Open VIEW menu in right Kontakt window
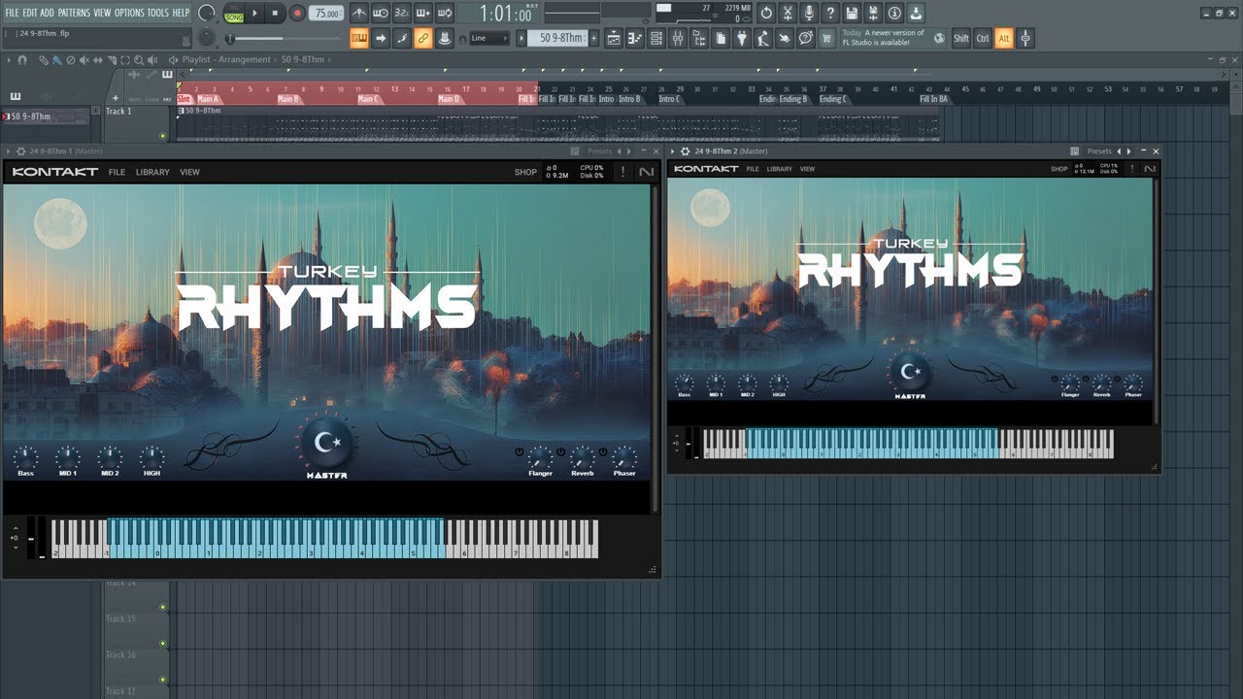1243x699 pixels. pos(807,169)
